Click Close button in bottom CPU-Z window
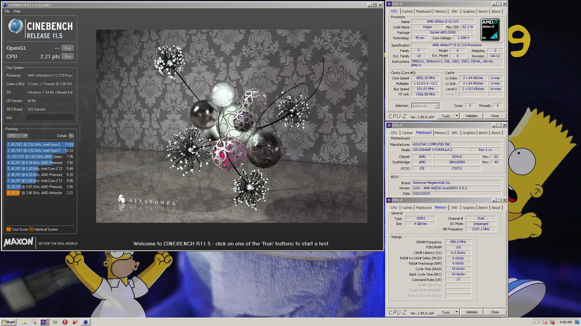The height and width of the screenshot is (326, 581). [495, 312]
